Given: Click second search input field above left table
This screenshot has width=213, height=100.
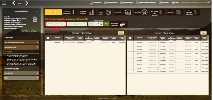Looking at the screenshot, I should coord(77,24).
